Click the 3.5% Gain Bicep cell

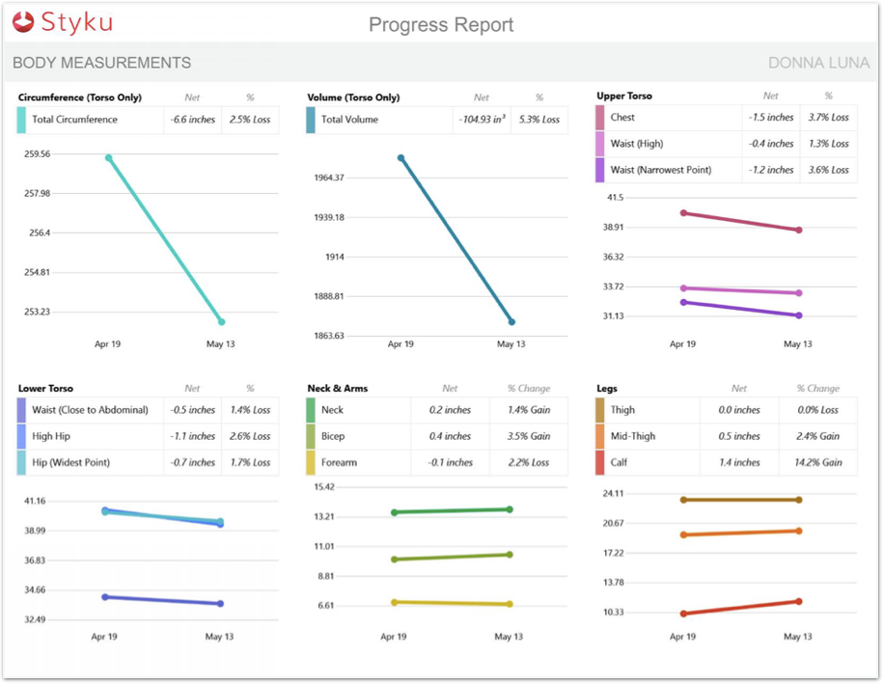coord(529,436)
